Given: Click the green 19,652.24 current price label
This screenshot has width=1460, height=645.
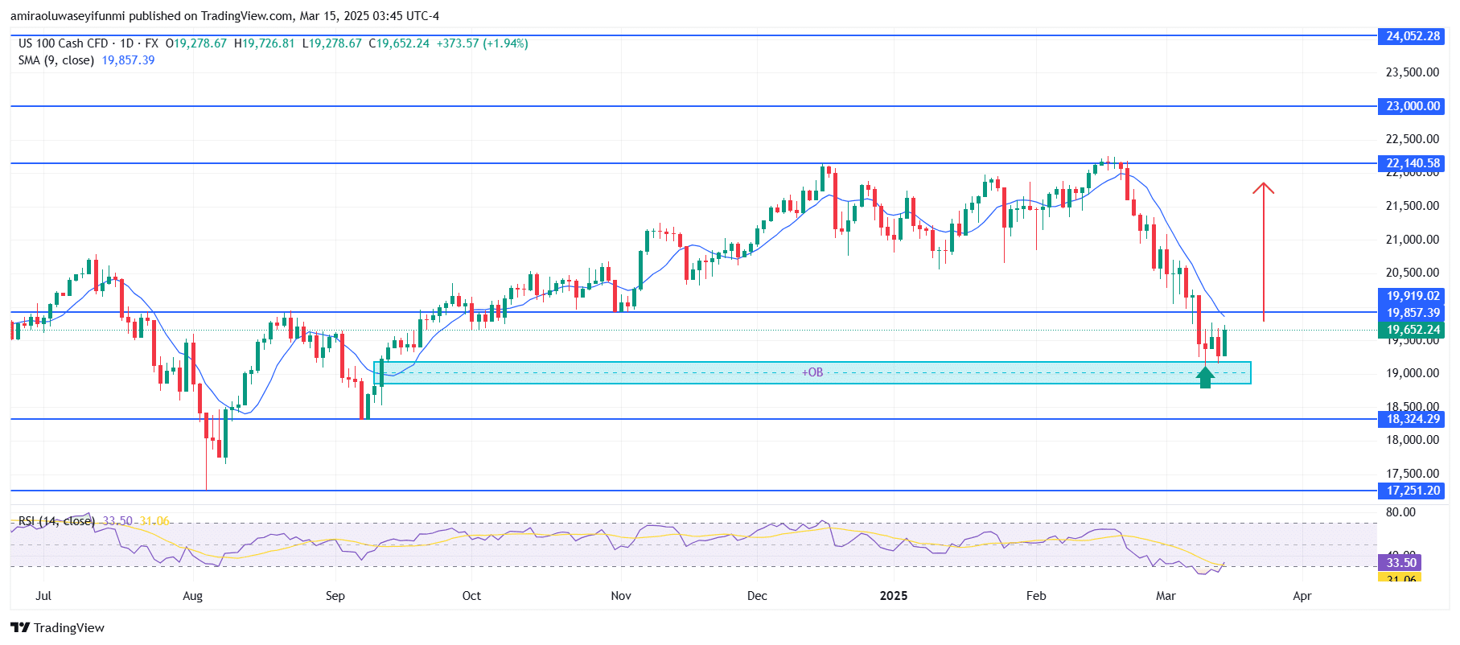Looking at the screenshot, I should [x=1412, y=330].
